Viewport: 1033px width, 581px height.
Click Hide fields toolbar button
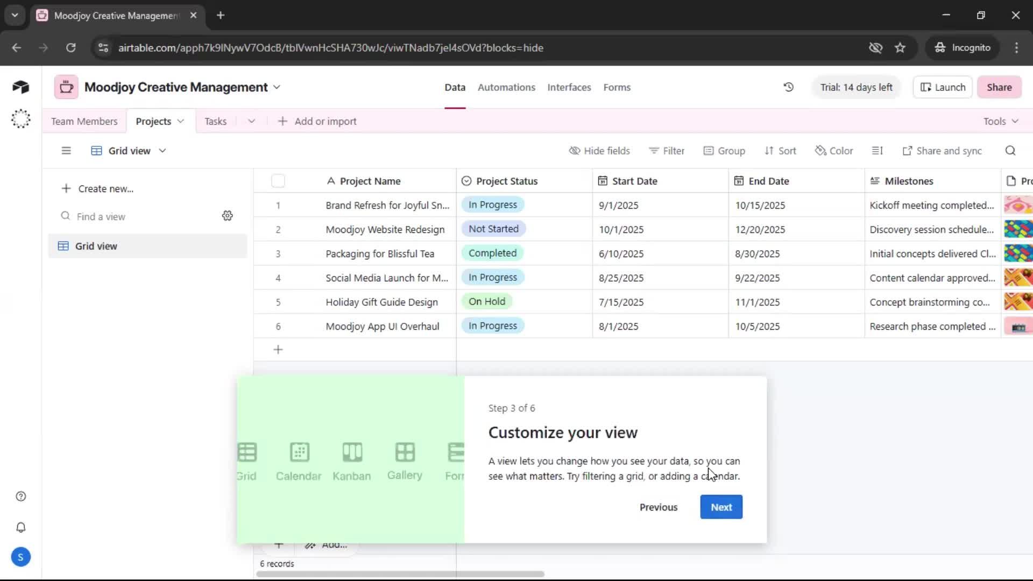[599, 151]
